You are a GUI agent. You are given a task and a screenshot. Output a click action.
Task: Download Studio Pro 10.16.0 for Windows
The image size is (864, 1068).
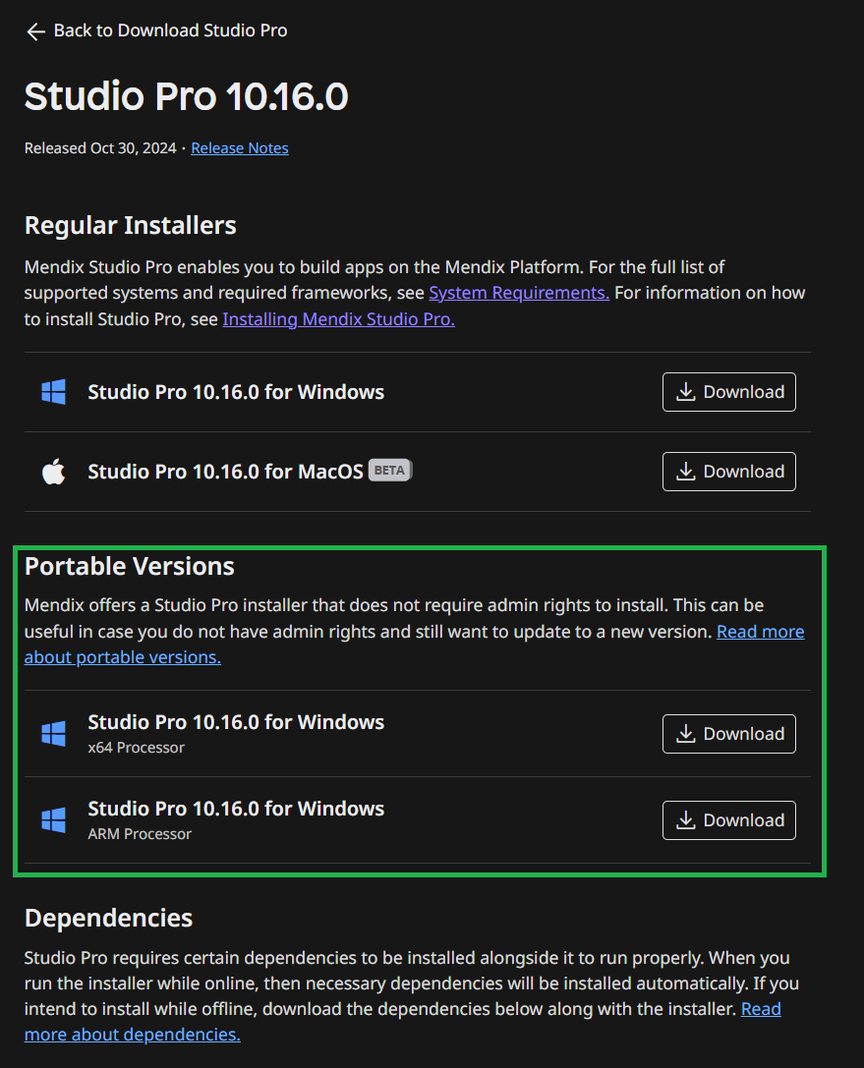tap(728, 391)
